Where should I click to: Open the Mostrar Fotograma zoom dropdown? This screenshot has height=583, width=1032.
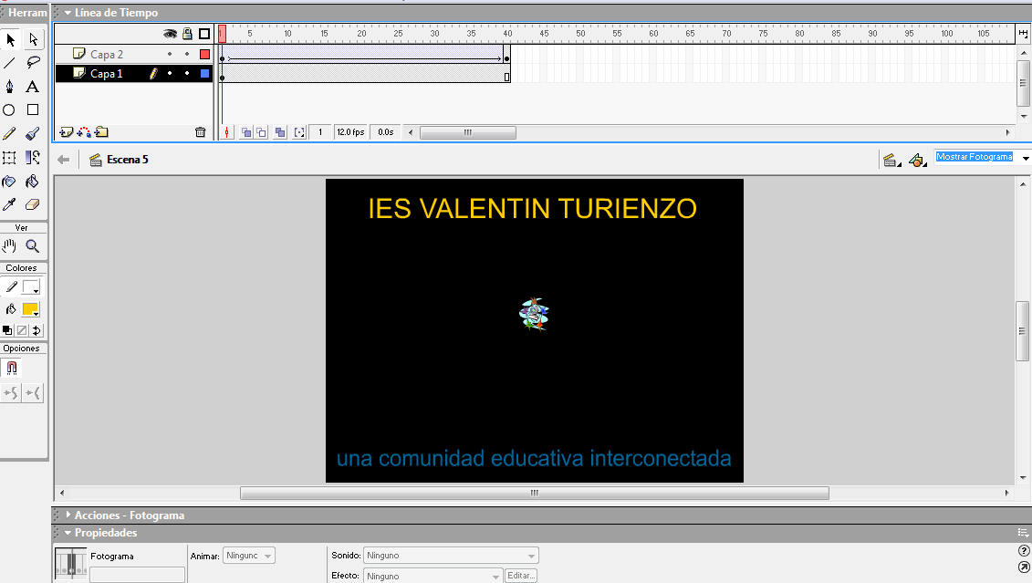[x=1026, y=158]
